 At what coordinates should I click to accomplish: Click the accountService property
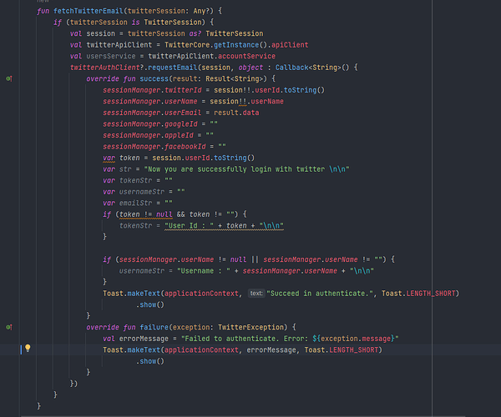point(246,56)
